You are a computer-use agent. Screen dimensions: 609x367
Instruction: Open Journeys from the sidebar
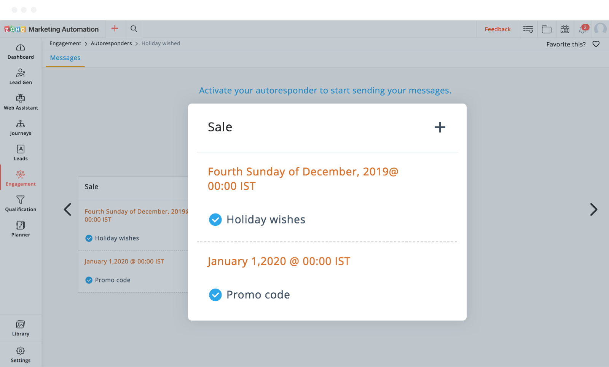pos(21,124)
